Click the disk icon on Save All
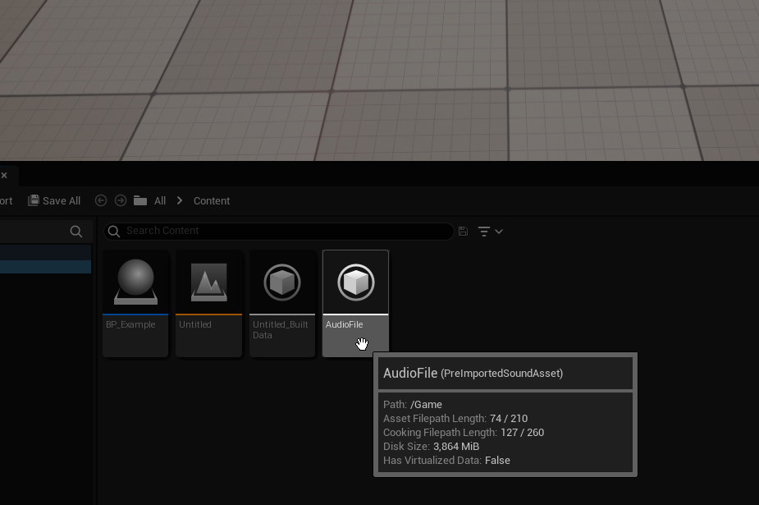 pos(33,200)
